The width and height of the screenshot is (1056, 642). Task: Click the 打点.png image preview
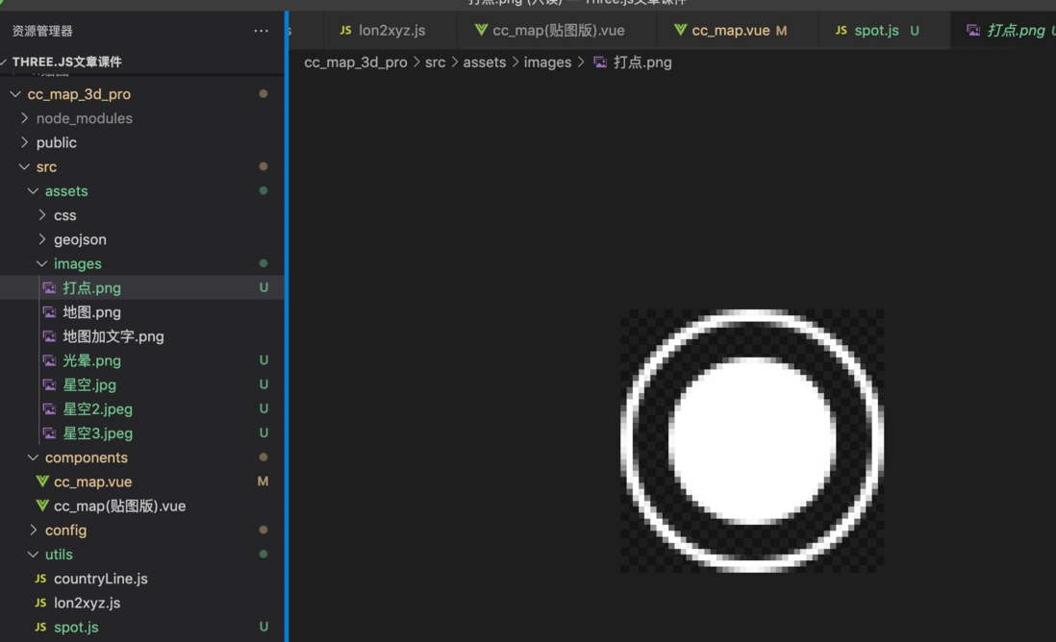click(751, 441)
